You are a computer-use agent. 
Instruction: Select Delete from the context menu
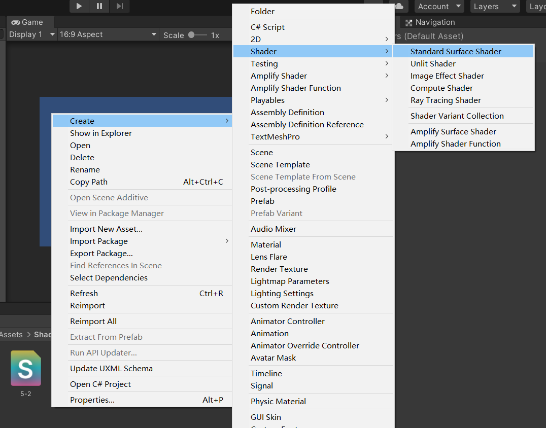pyautogui.click(x=142, y=157)
